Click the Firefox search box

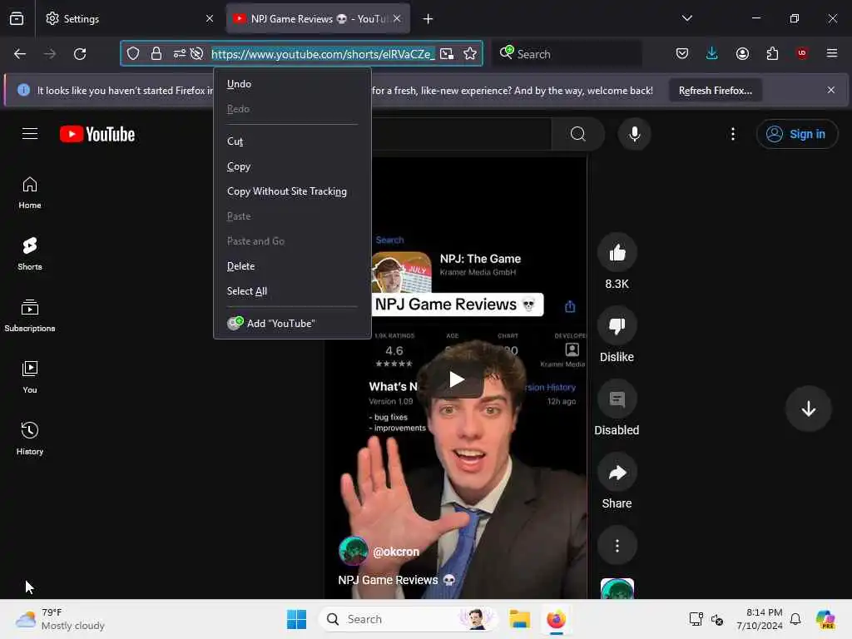coord(567,54)
